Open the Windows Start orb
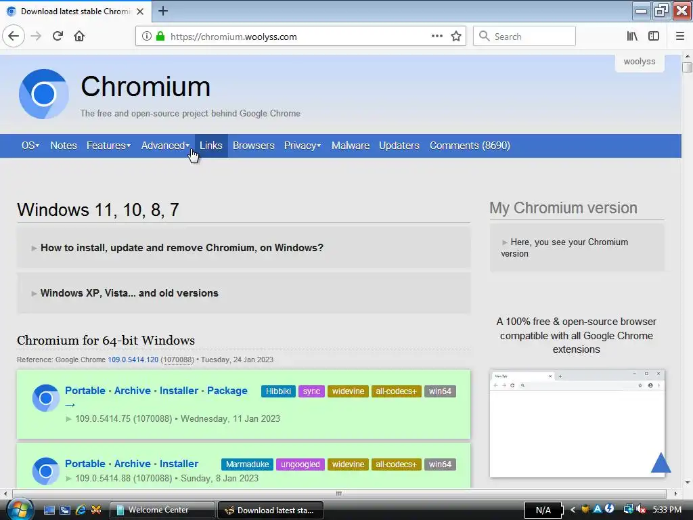Viewport: 693px width, 520px height. 18,509
